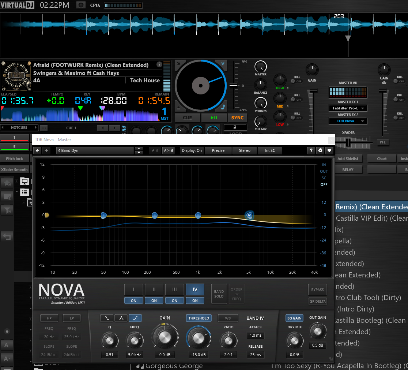Click the heart icon in TDR Nova toolbar
The height and width of the screenshot is (370, 408).
click(329, 150)
